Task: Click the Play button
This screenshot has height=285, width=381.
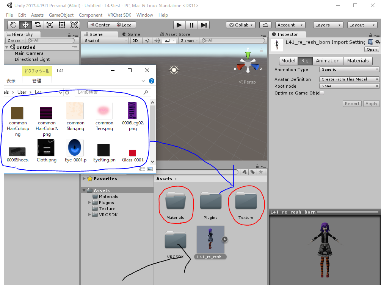Action: pyautogui.click(x=179, y=25)
